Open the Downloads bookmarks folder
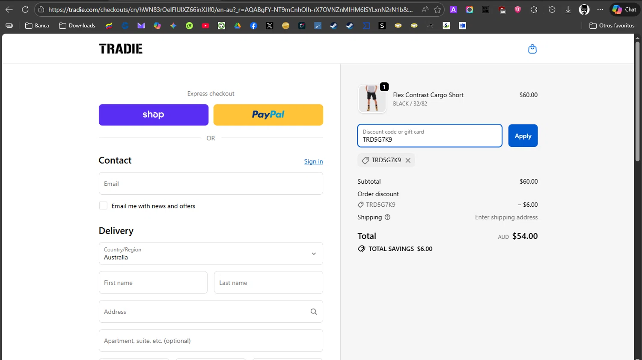 click(77, 26)
